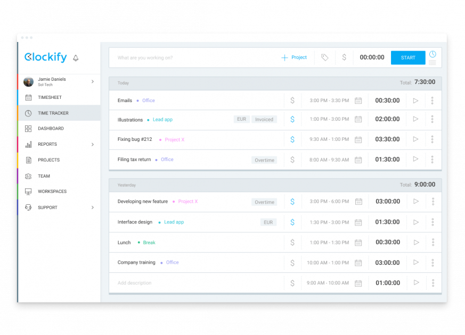Open calendar for Emails entry
Viewport: 465px width, 335px height.
(358, 100)
